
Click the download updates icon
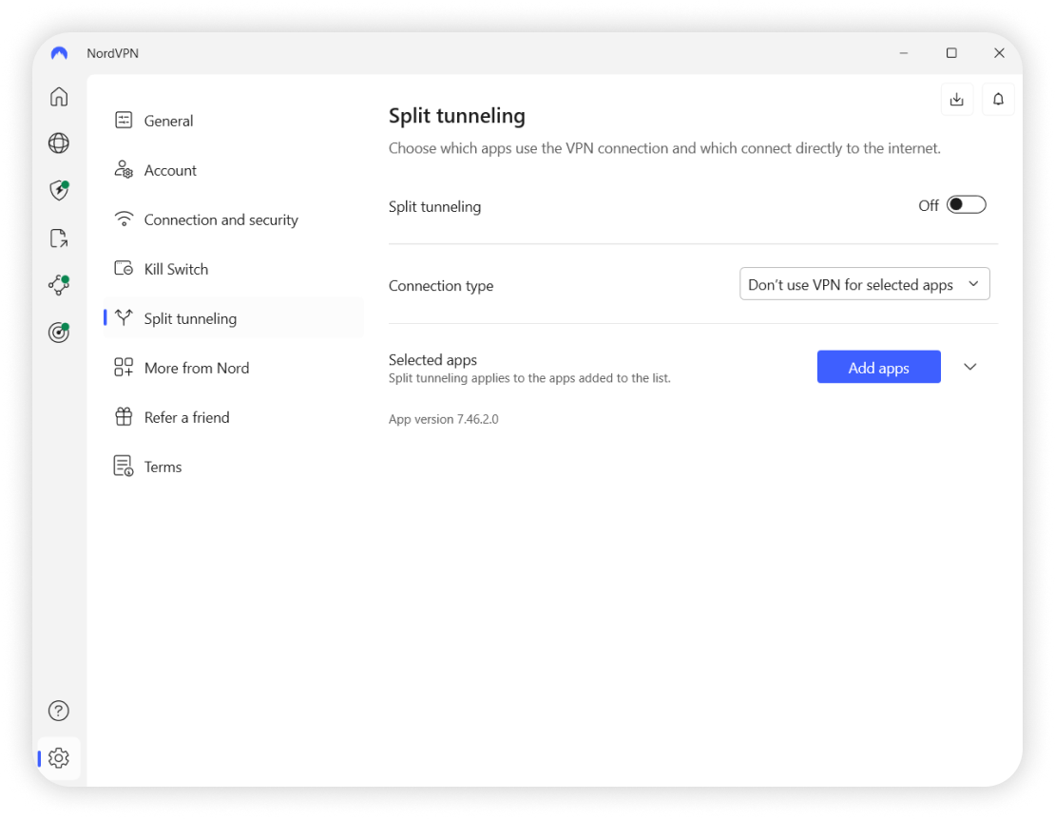(x=957, y=100)
